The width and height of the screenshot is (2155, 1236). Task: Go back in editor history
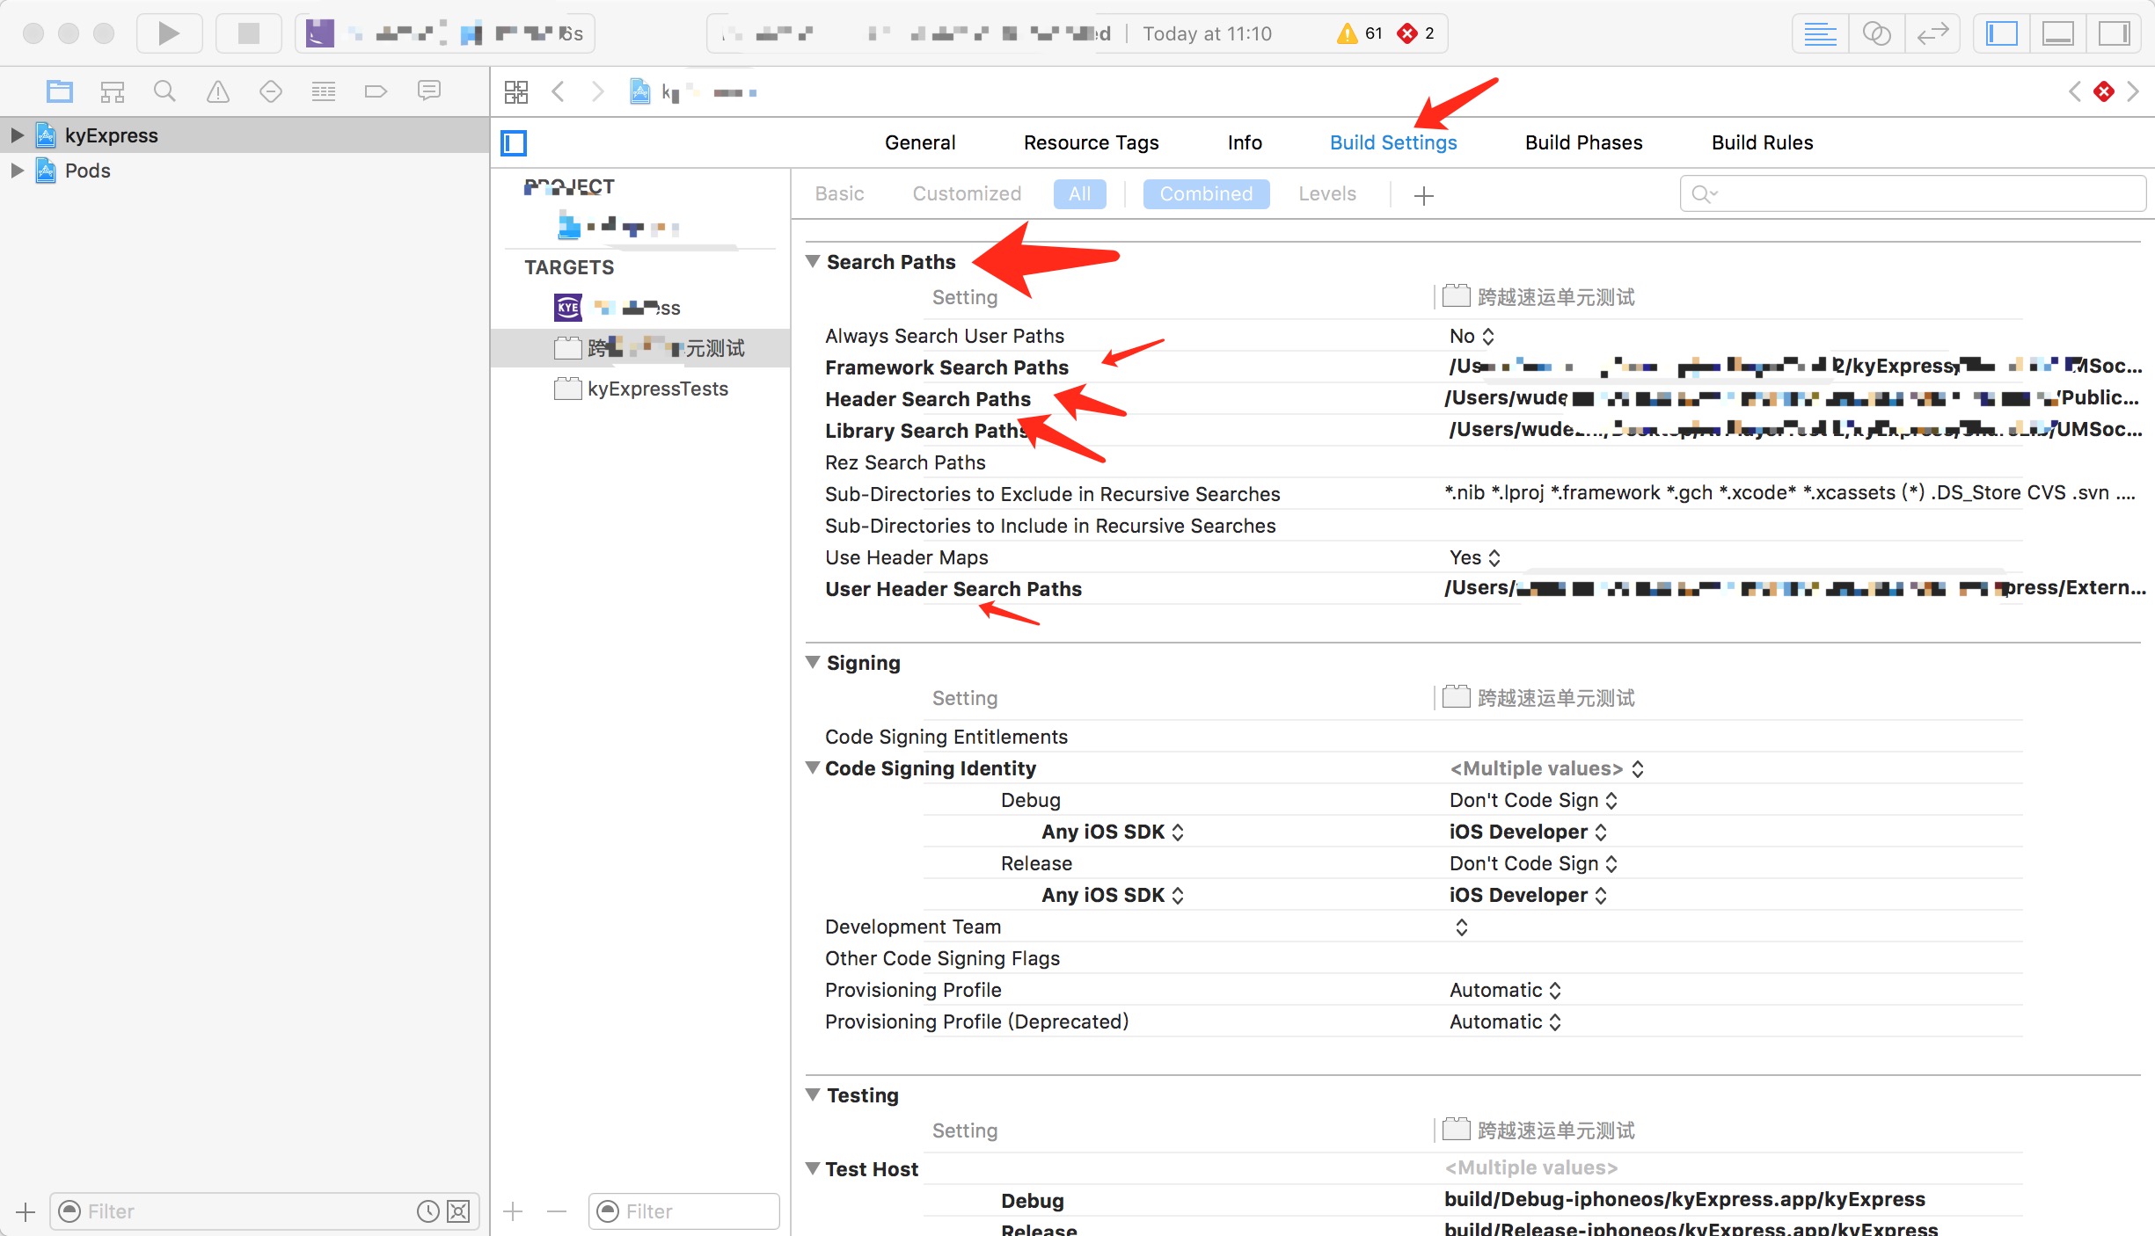[x=558, y=91]
